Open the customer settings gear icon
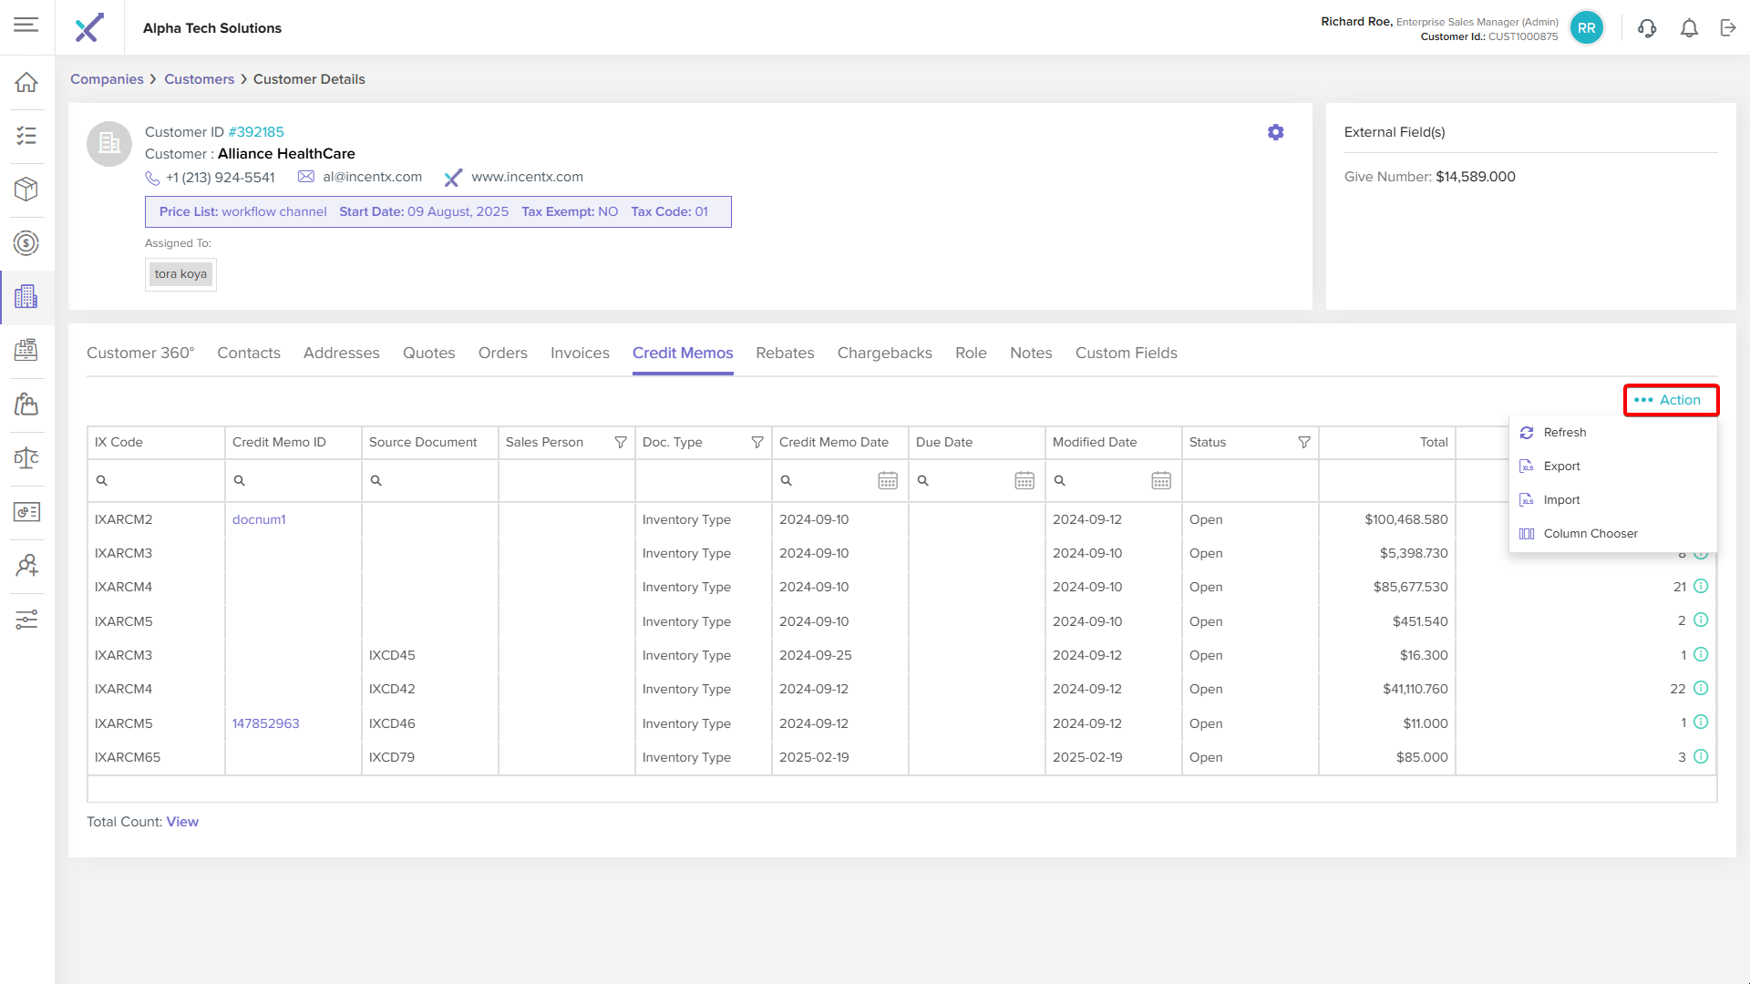Image resolution: width=1750 pixels, height=984 pixels. point(1275,132)
